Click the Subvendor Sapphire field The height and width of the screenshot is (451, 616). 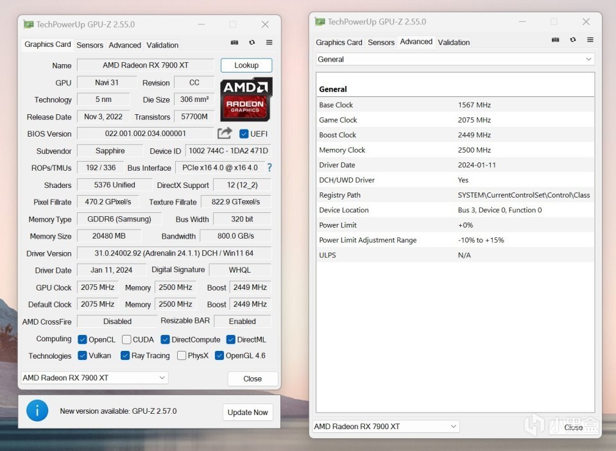click(x=110, y=151)
